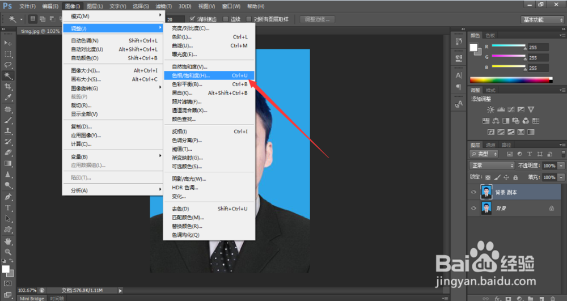Expand the 模式(M) submenu
Image resolution: width=567 pixels, height=301 pixels.
tap(113, 16)
